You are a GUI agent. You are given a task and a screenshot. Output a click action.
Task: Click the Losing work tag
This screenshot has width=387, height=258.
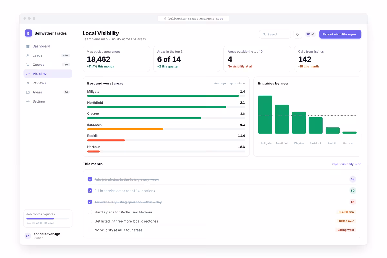pos(346,230)
